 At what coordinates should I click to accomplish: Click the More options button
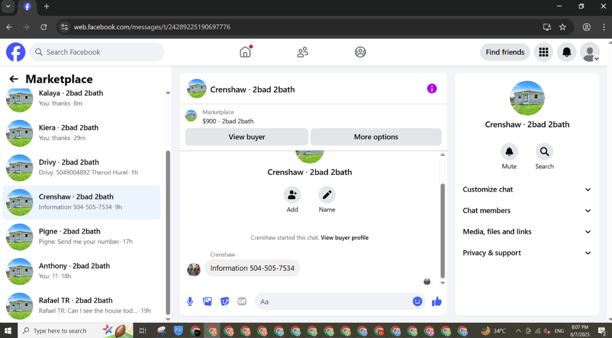pyautogui.click(x=376, y=137)
